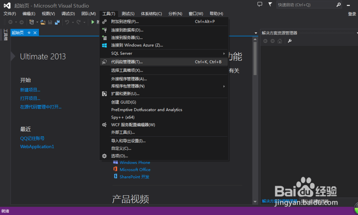Open recent project WebApplication1
This screenshot has height=215, width=358.
[37, 147]
